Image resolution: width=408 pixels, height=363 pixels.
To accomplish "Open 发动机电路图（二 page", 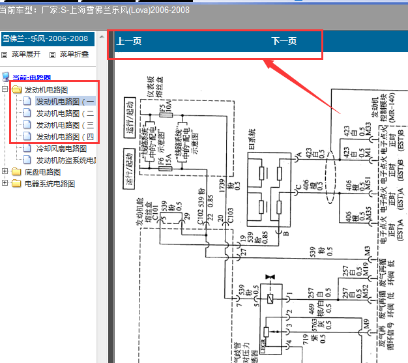I will coord(66,113).
